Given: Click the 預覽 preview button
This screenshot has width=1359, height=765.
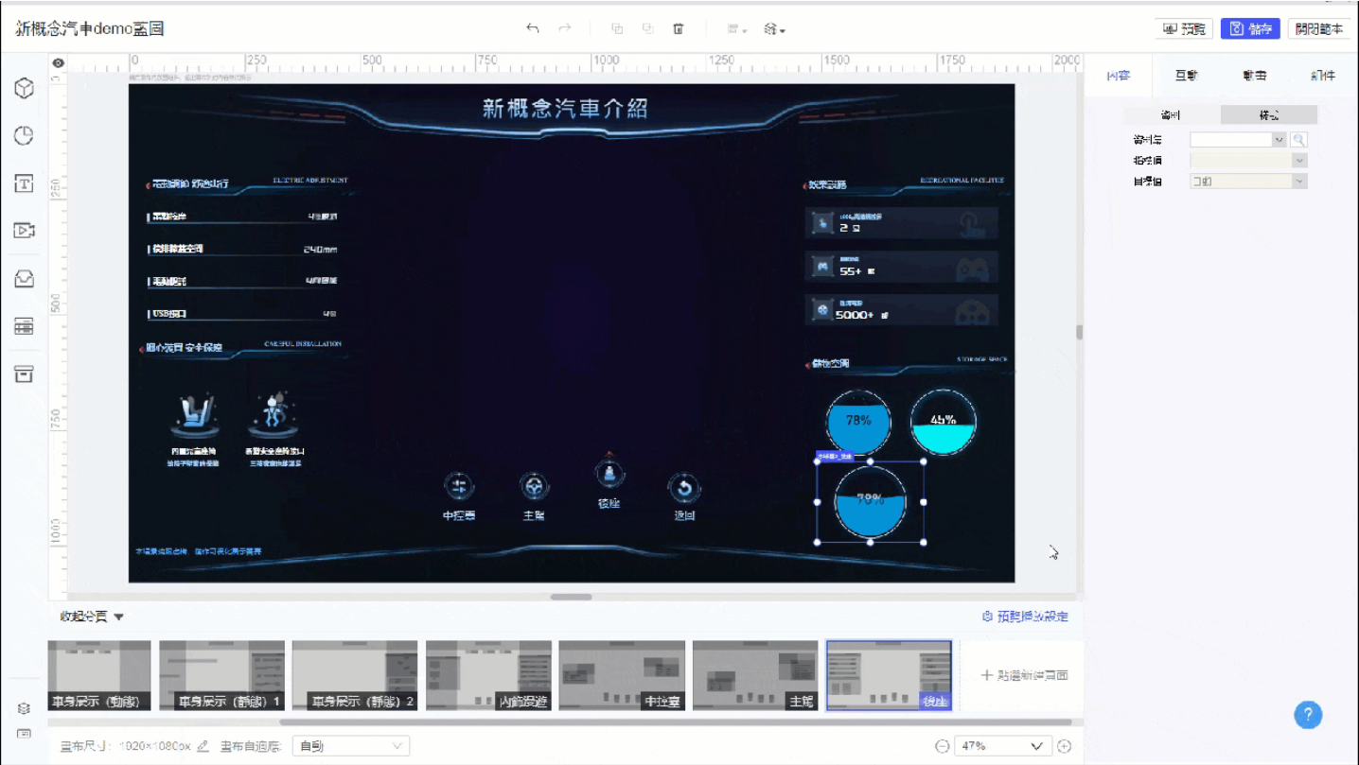Looking at the screenshot, I should tap(1184, 28).
